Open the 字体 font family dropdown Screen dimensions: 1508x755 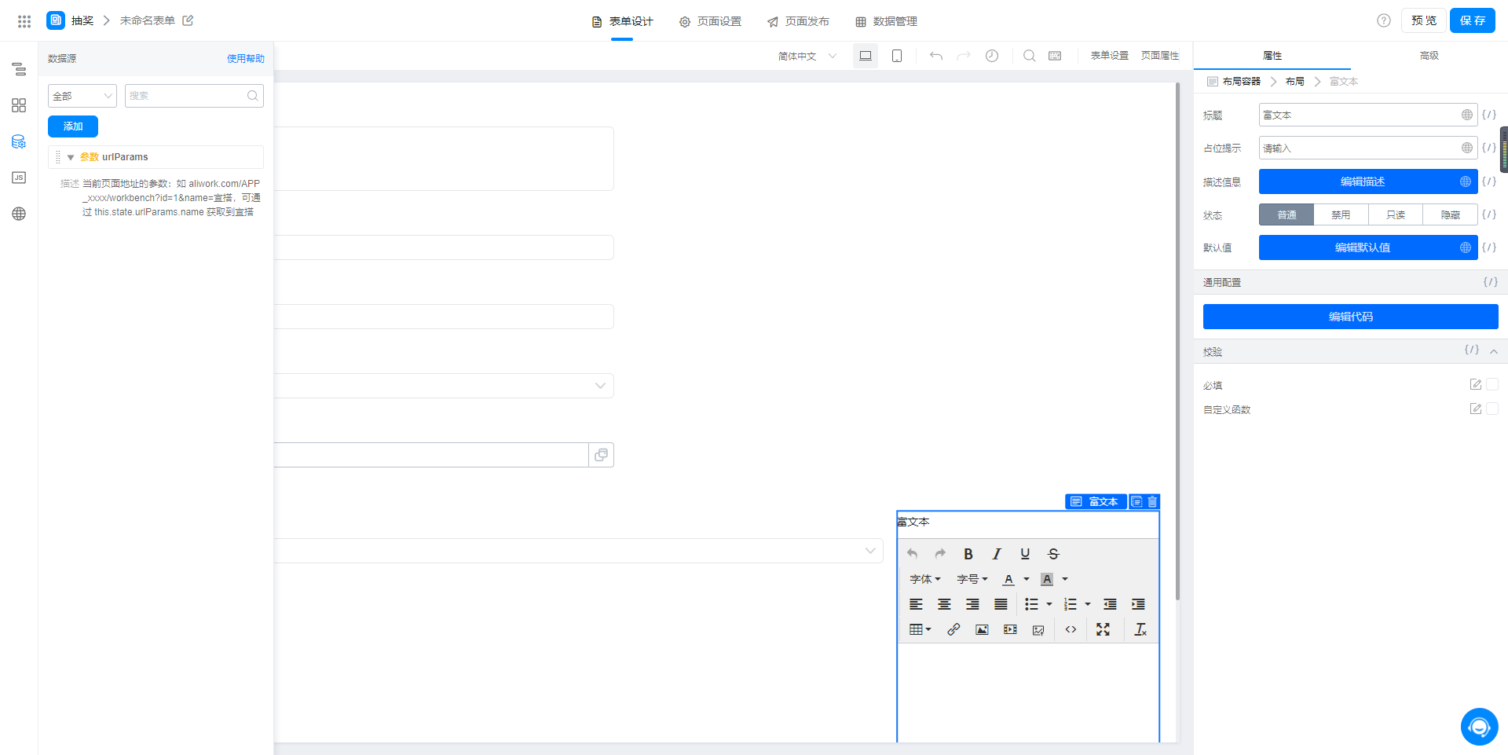925,579
